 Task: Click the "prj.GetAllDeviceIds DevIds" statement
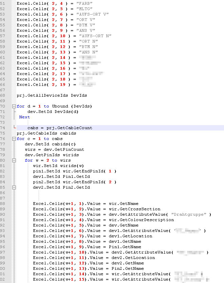52,95
